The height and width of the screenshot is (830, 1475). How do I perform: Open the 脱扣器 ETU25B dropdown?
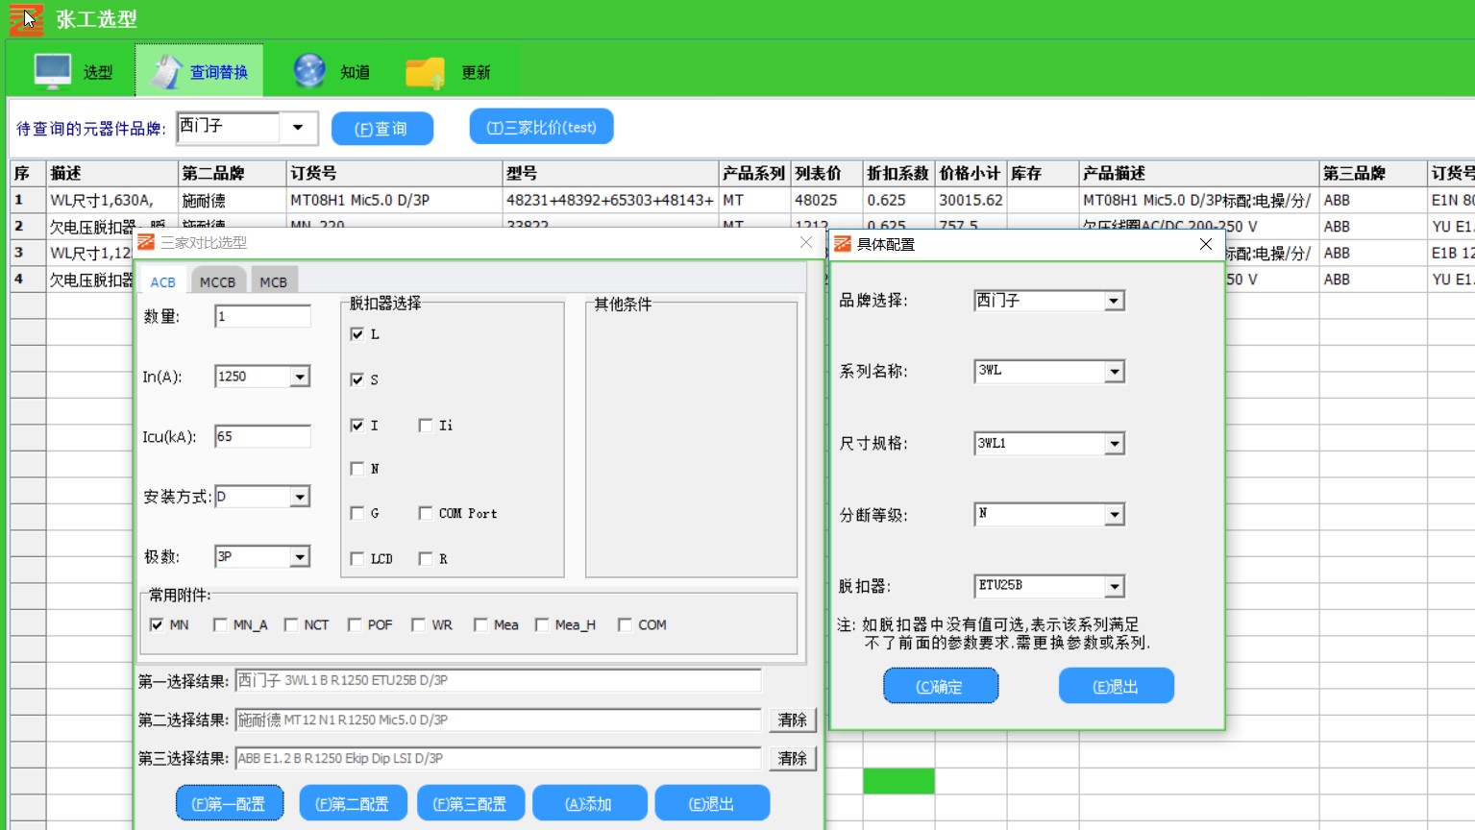(1114, 586)
